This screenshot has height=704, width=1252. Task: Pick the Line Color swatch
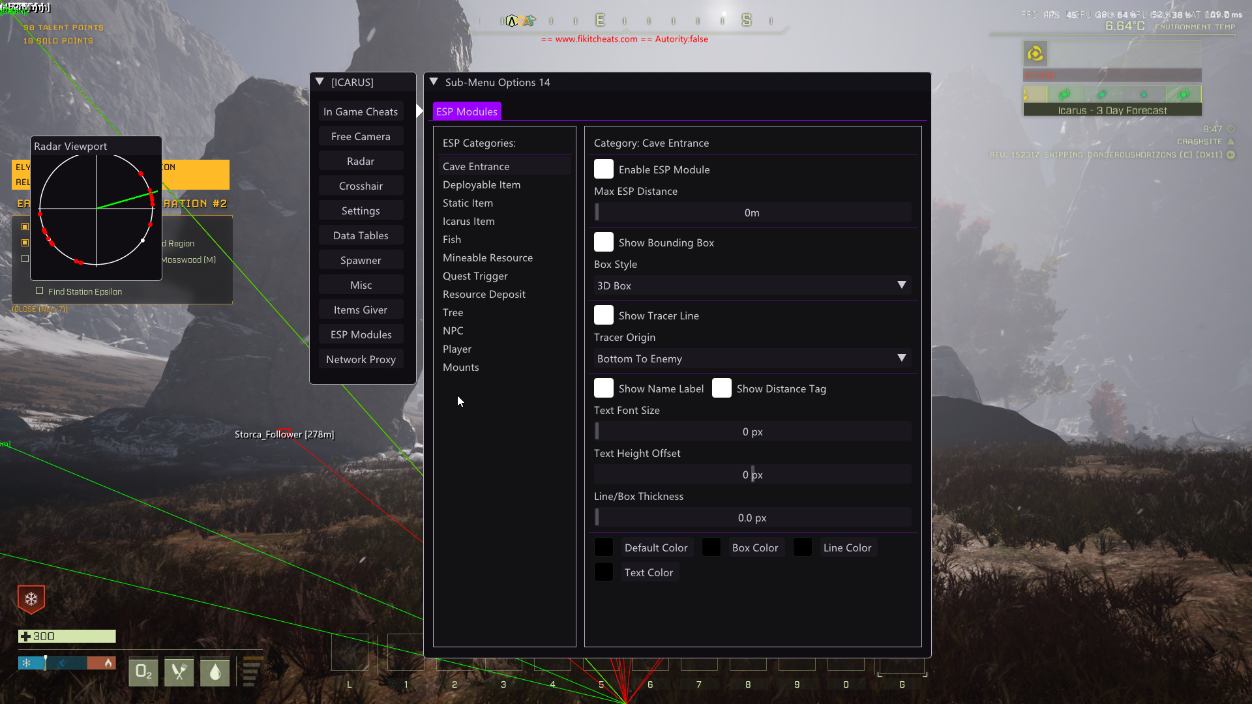click(x=803, y=548)
